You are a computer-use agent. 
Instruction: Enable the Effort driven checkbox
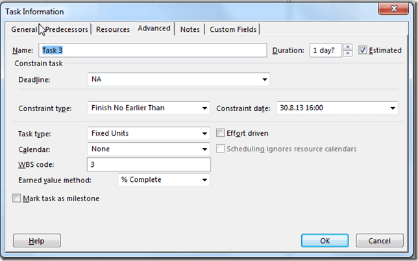pos(221,133)
